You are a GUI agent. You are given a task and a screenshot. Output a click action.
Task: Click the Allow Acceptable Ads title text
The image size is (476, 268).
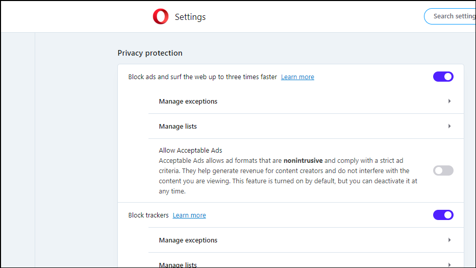(190, 151)
